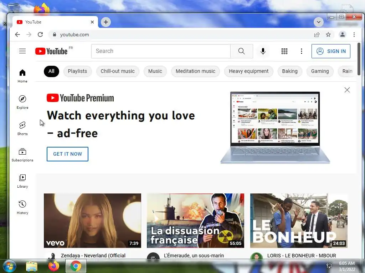Click the browser forward arrow
Screen dimensions: 365x273
click(29, 34)
